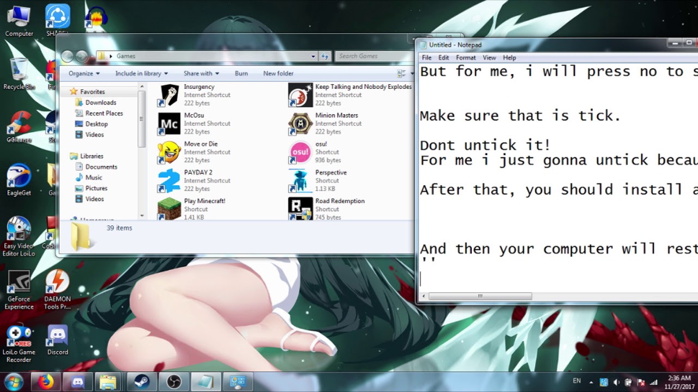Open Music library
Screen dimensions: 698x392
click(x=93, y=177)
